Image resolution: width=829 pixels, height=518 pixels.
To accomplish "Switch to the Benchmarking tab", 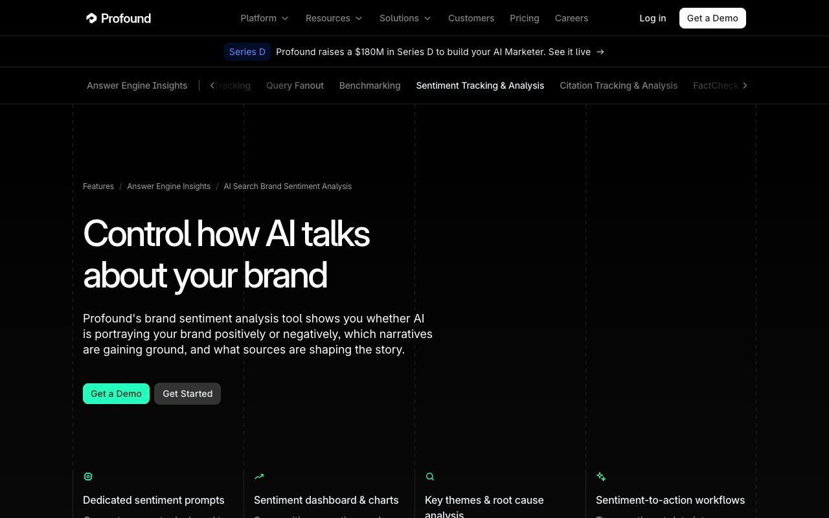I will click(370, 85).
